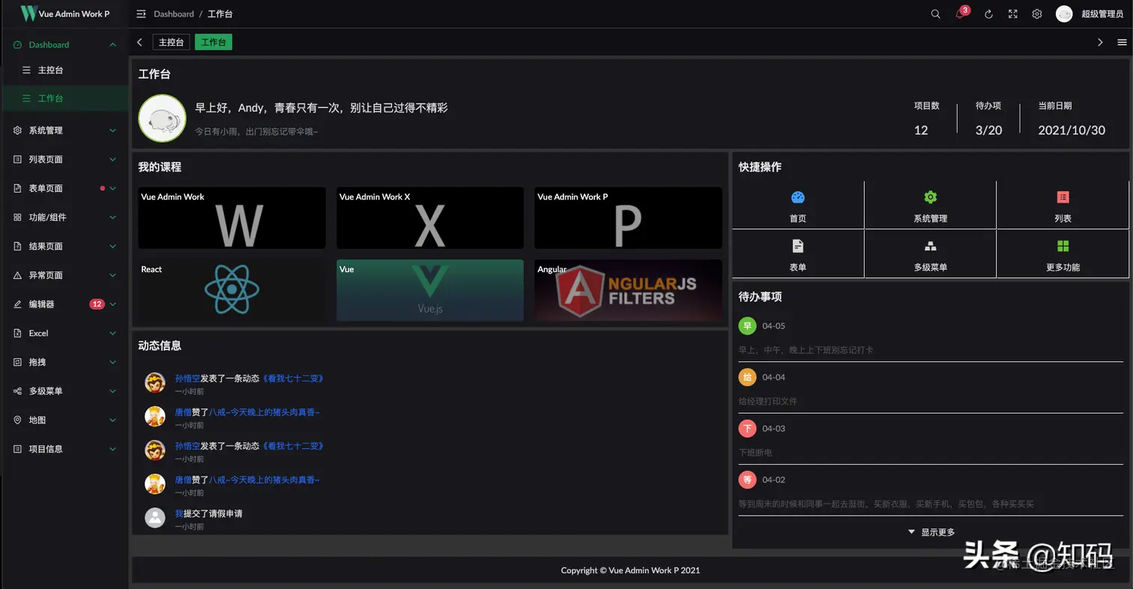Click the orange 给 todo badge
Viewport: 1133px width, 589px height.
click(747, 377)
